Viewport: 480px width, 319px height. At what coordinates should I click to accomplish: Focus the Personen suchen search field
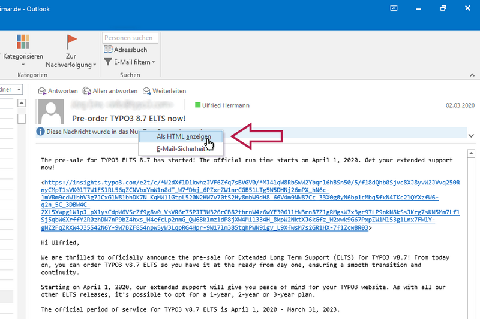point(130,38)
